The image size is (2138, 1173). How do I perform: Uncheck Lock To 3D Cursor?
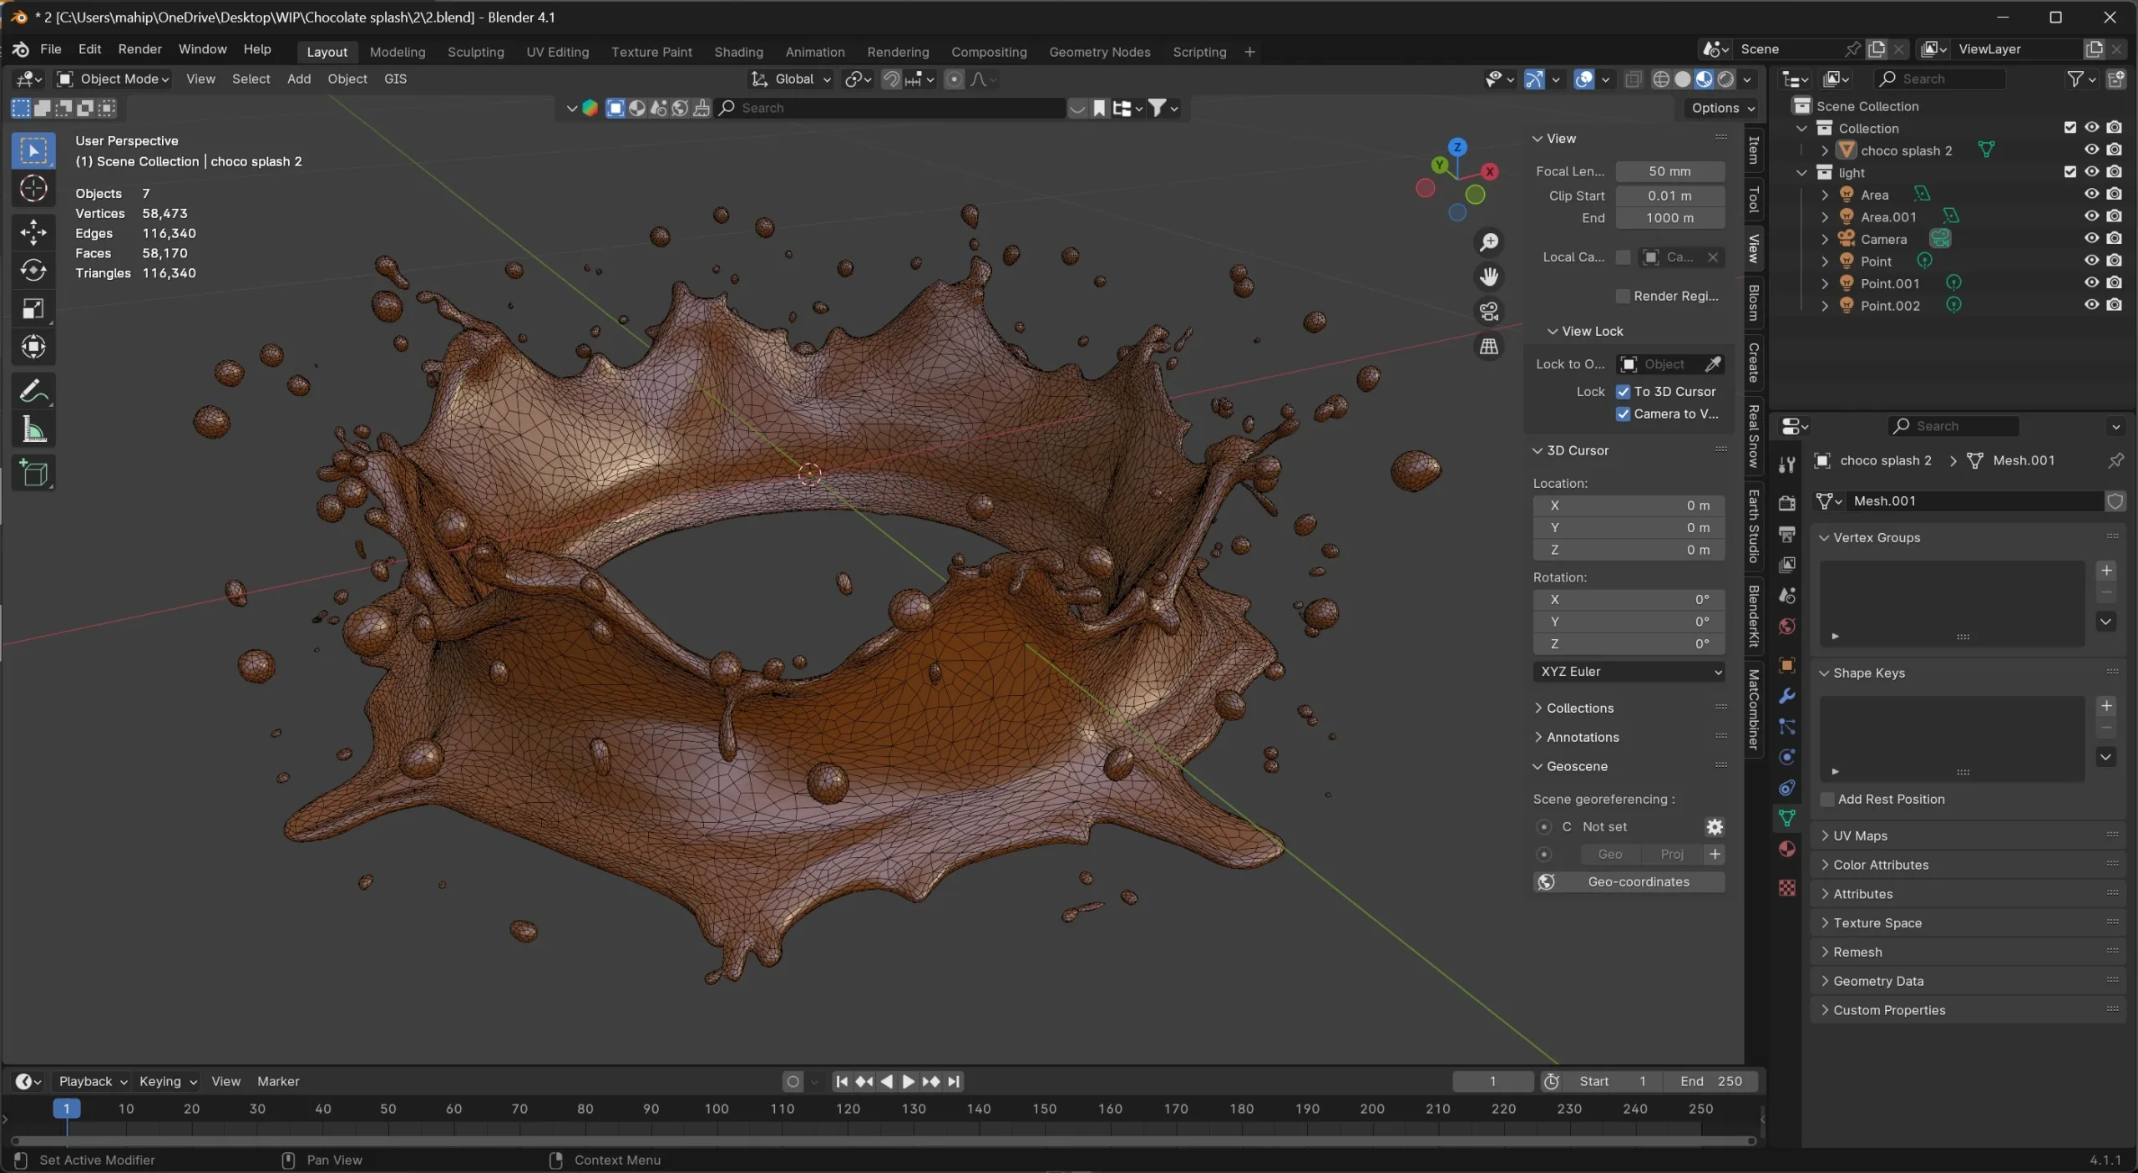click(x=1624, y=391)
